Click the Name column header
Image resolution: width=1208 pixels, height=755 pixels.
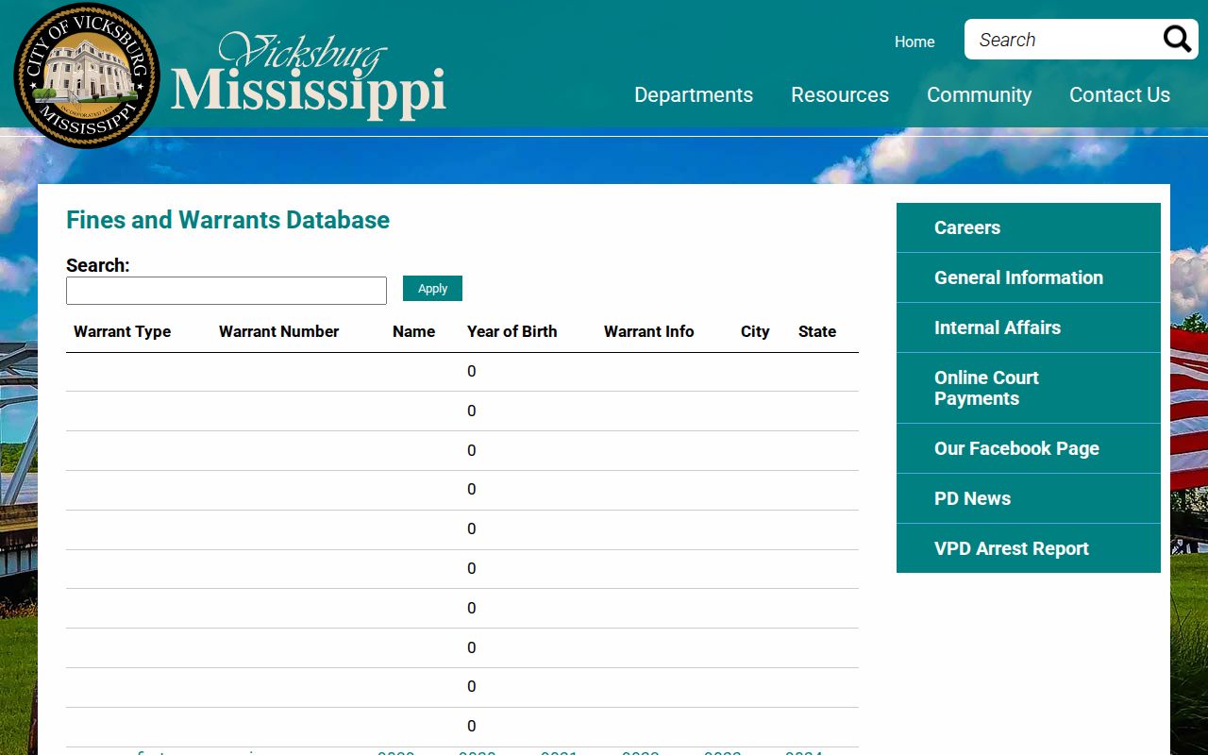[413, 331]
